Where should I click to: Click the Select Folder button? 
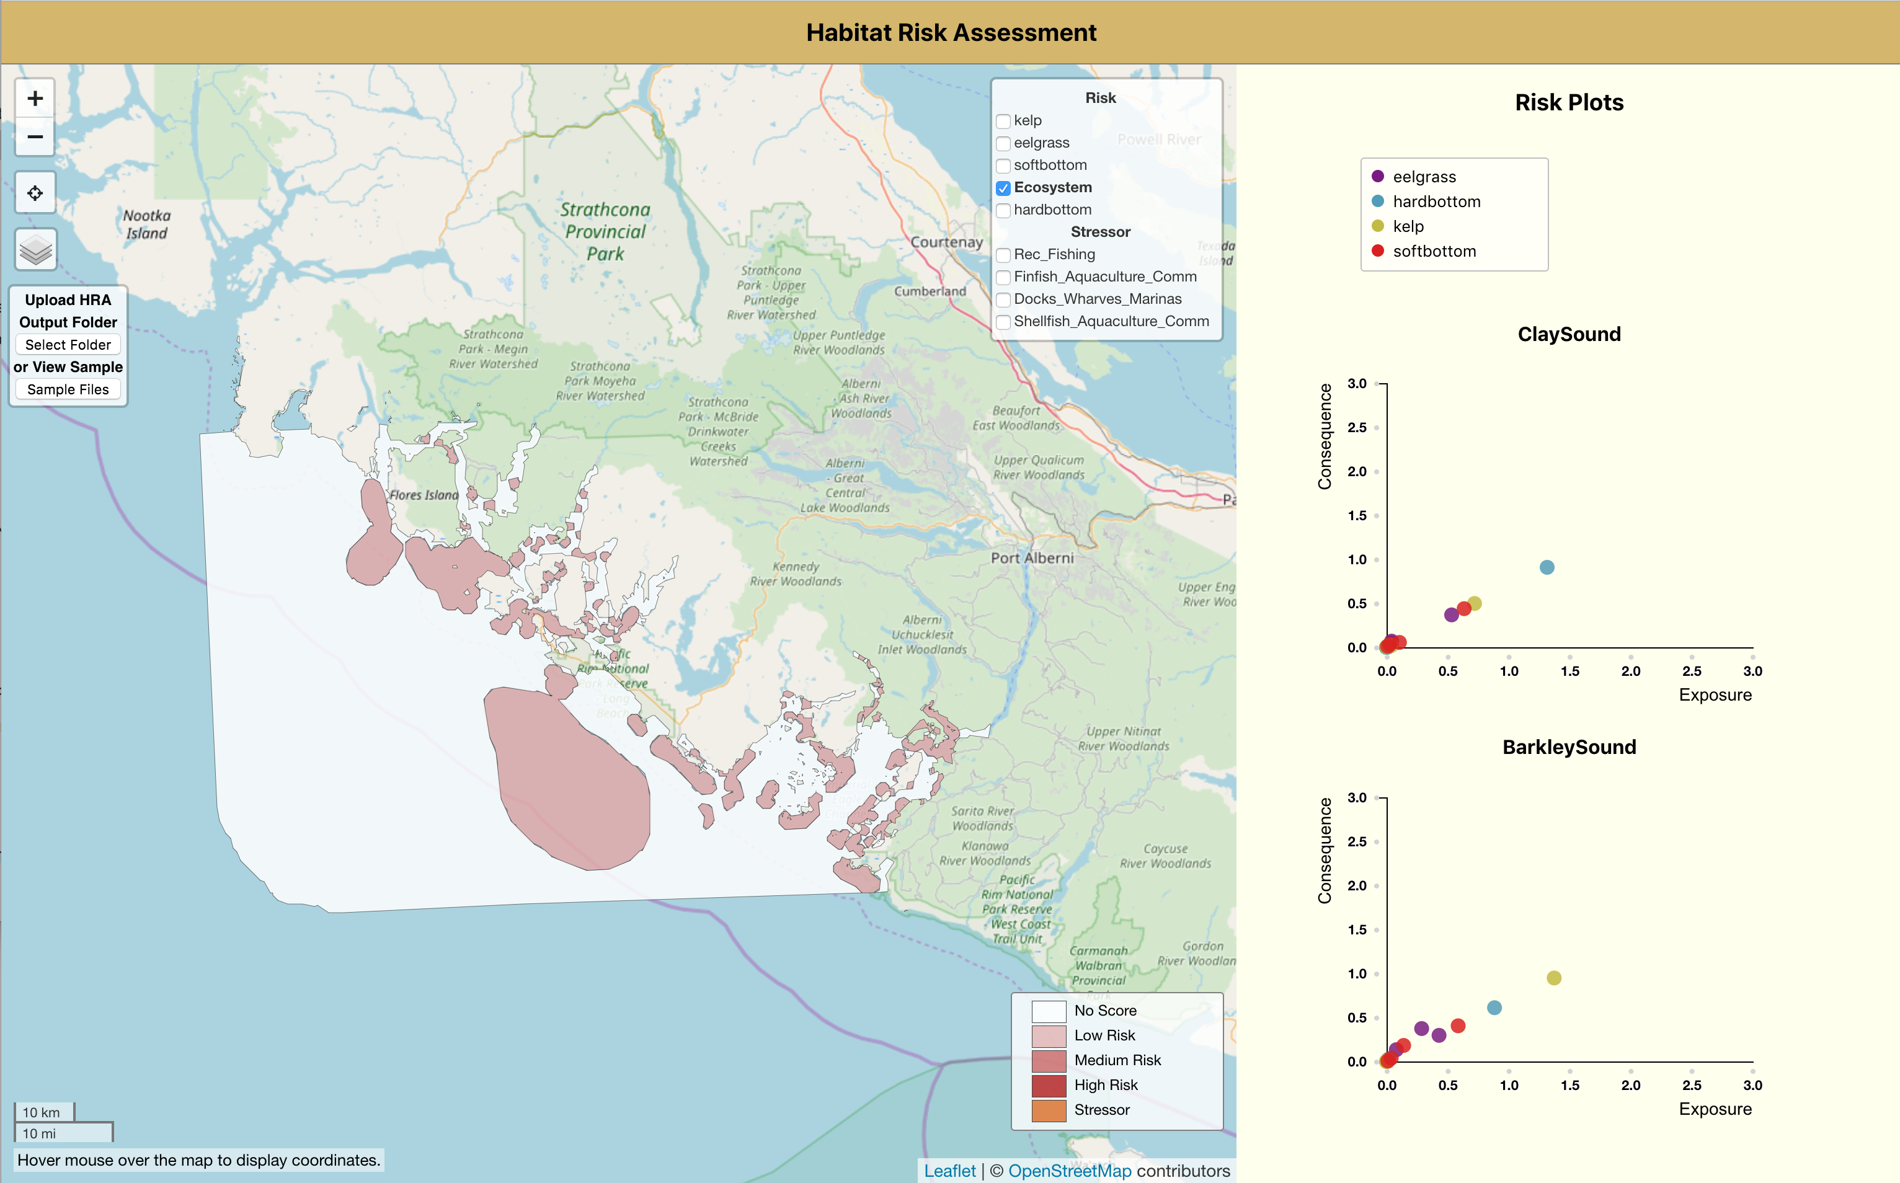tap(68, 345)
